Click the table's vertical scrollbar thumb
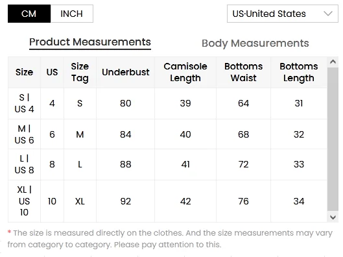Image resolution: width=343 pixels, height=257 pixels. pyautogui.click(x=333, y=140)
